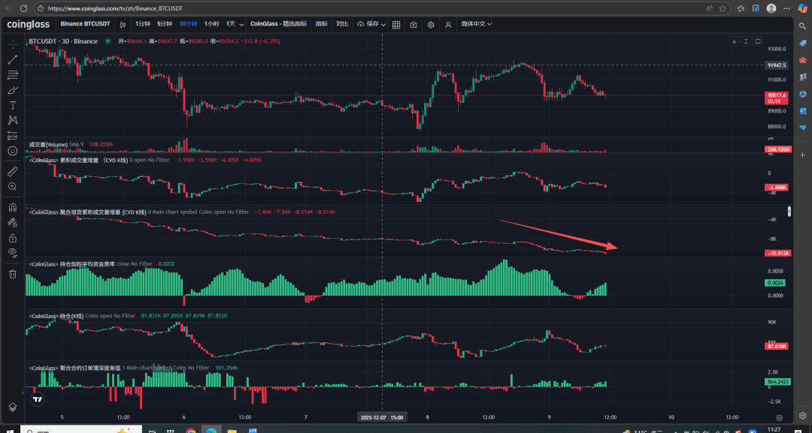Open CoinGlass - 精选指标 menu

[279, 24]
